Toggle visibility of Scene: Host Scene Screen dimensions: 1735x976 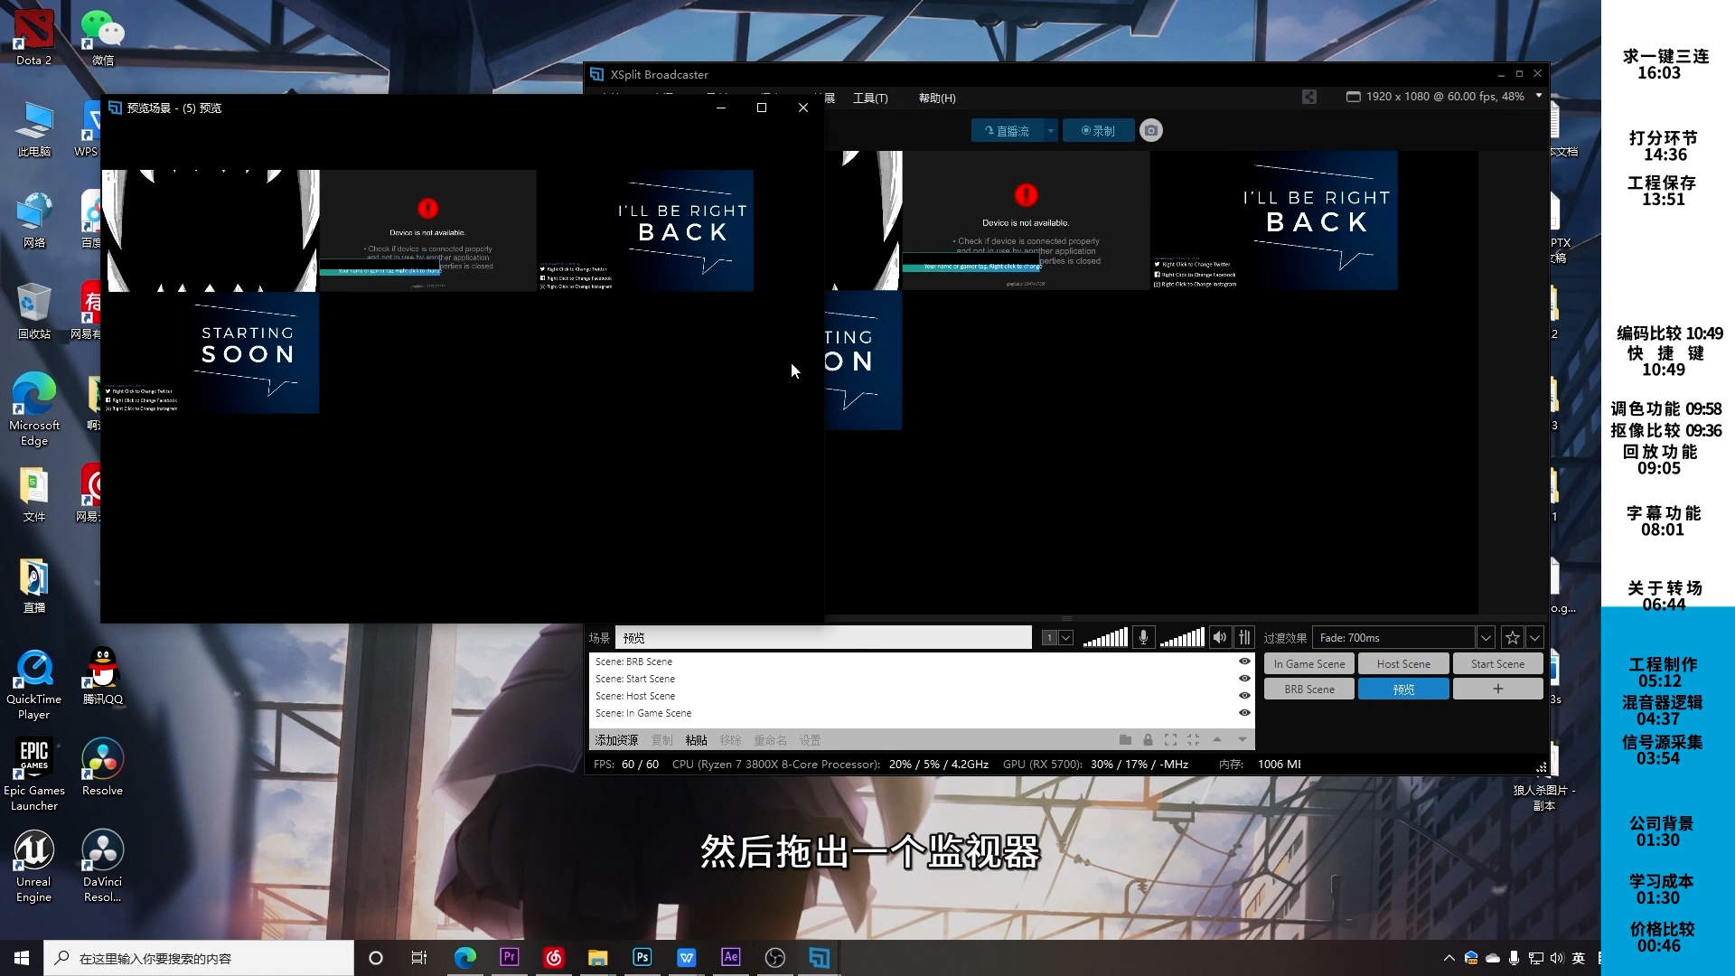coord(1244,696)
